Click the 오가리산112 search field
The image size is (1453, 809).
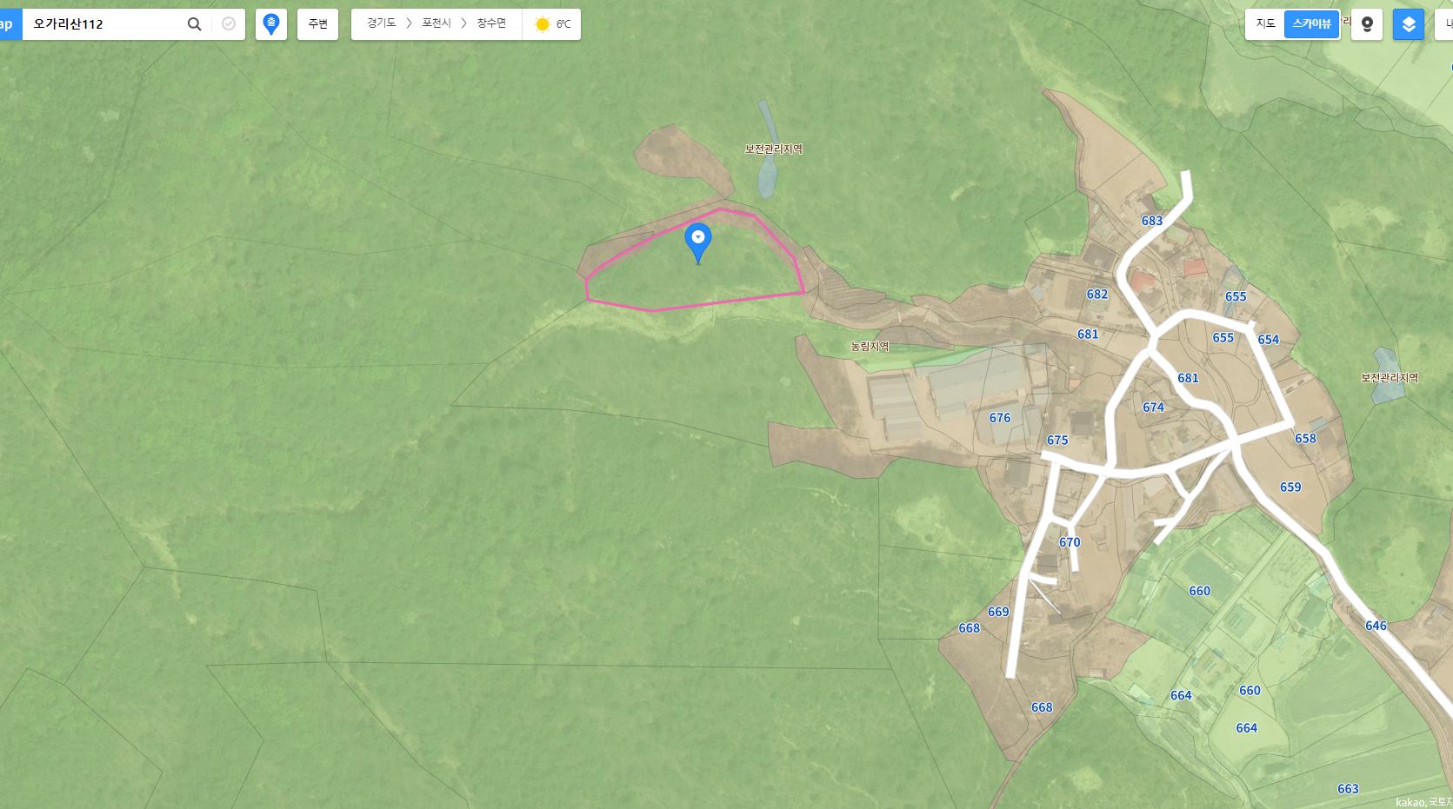(x=104, y=24)
